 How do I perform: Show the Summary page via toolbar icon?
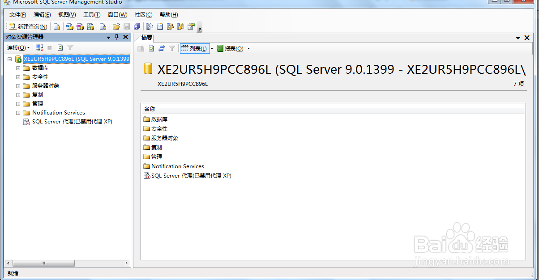pyautogui.click(x=160, y=27)
